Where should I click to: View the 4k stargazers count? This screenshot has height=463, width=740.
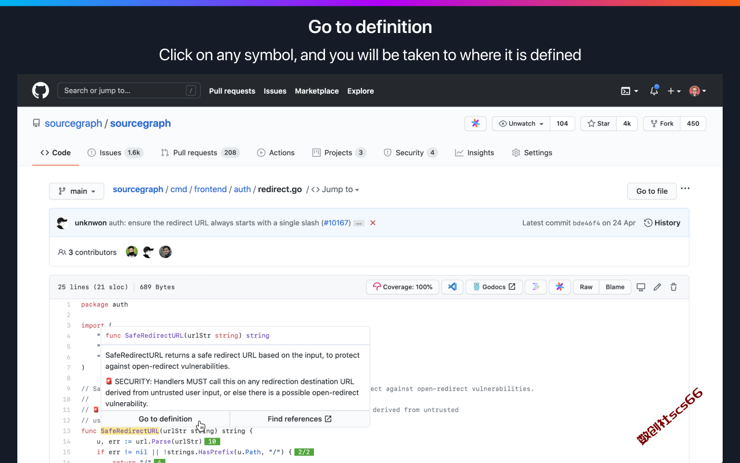click(x=627, y=123)
